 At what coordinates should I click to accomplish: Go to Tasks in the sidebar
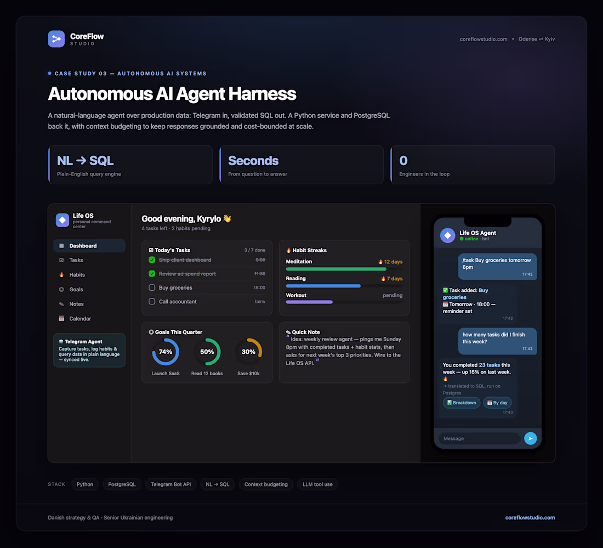tap(89, 260)
